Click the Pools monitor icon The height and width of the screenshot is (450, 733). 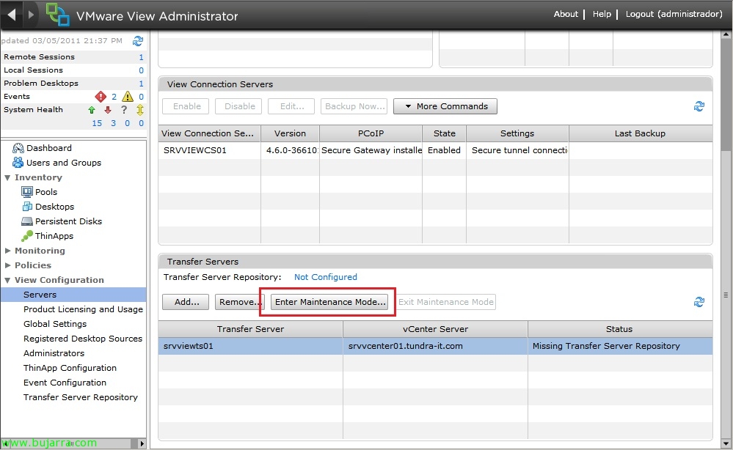click(x=27, y=192)
